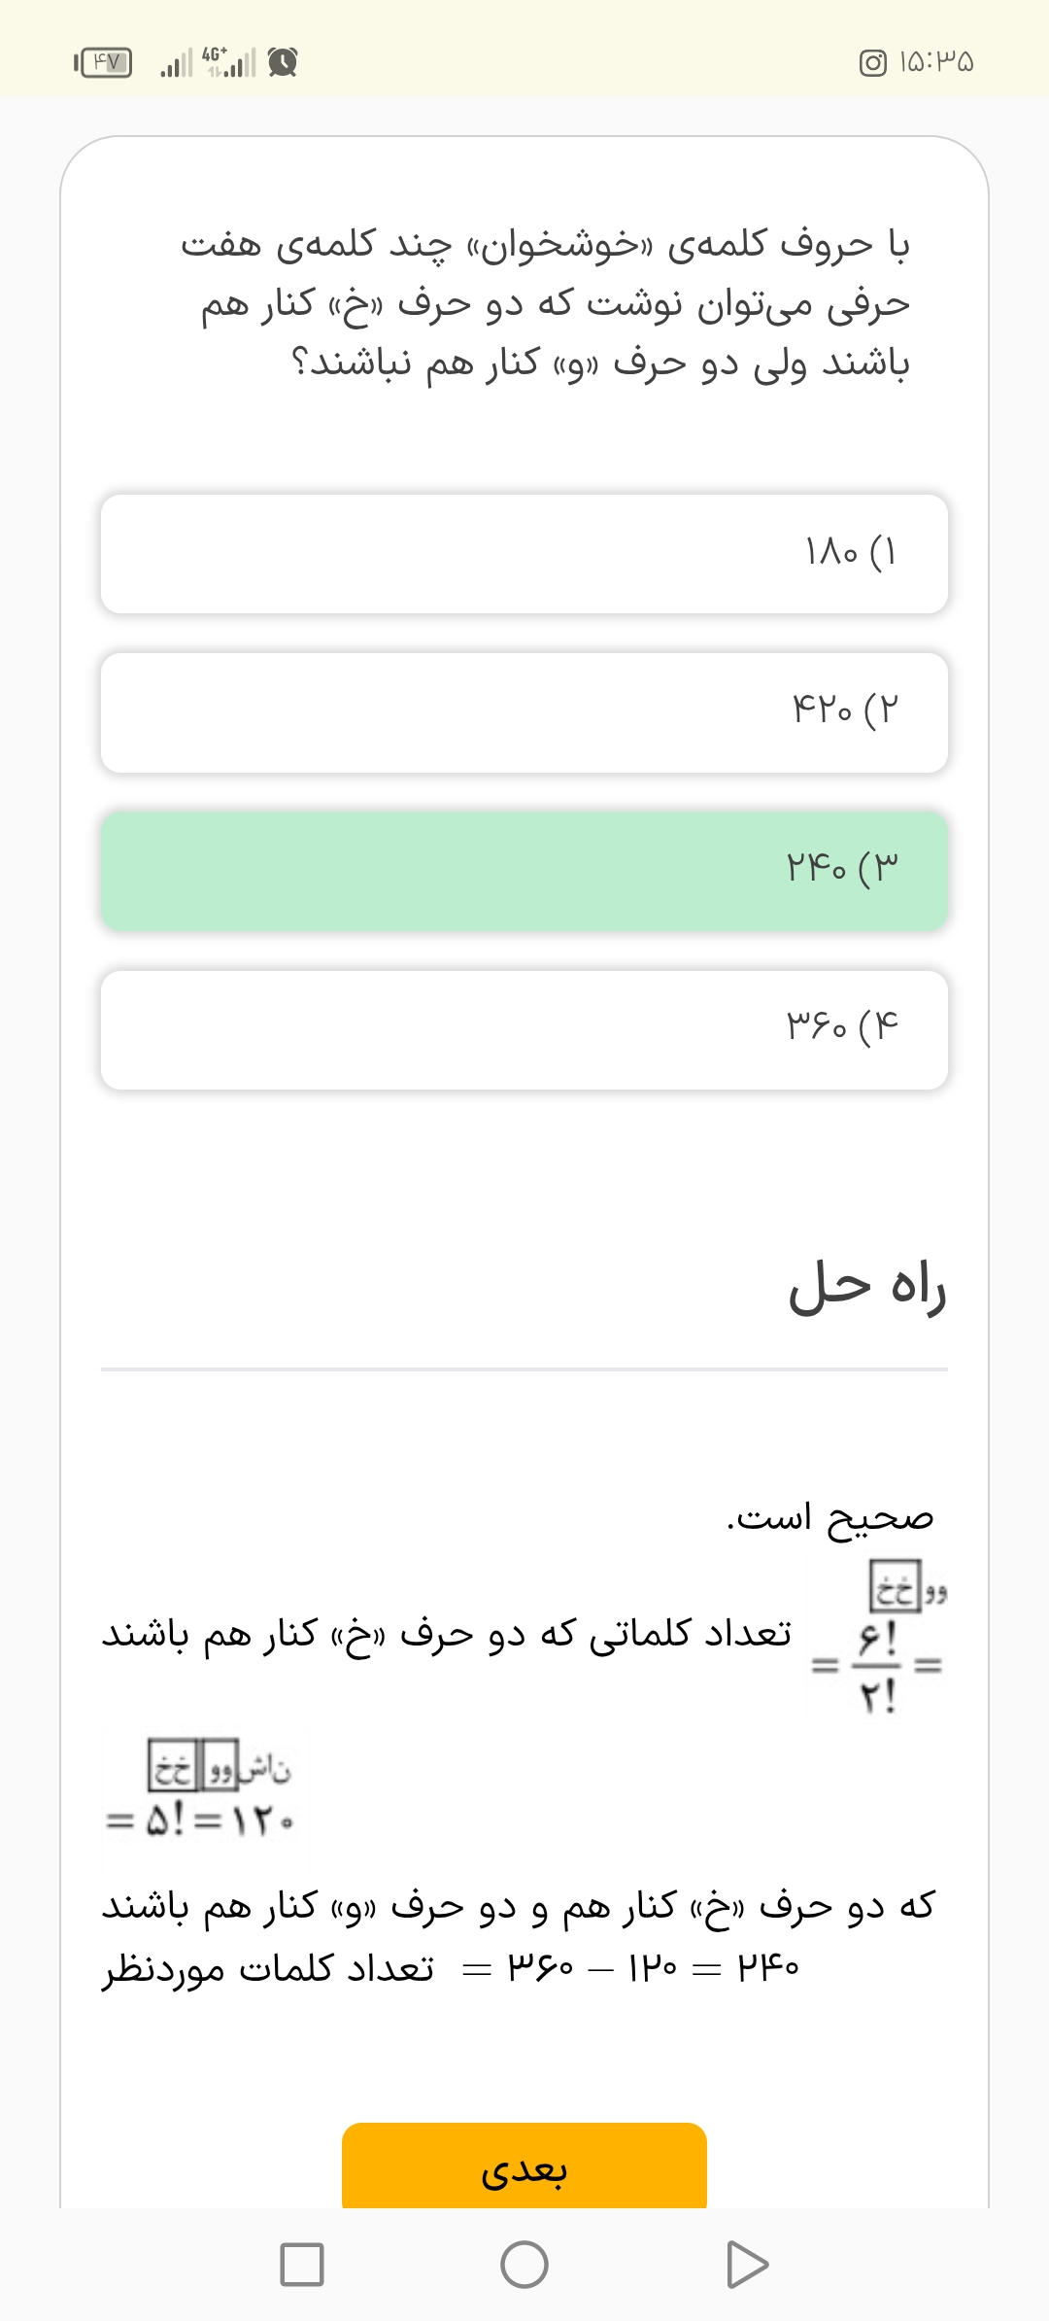This screenshot has height=2321, width=1049.
Task: Select highlighted green answer option 3 ۲۴۰
Action: [x=524, y=871]
